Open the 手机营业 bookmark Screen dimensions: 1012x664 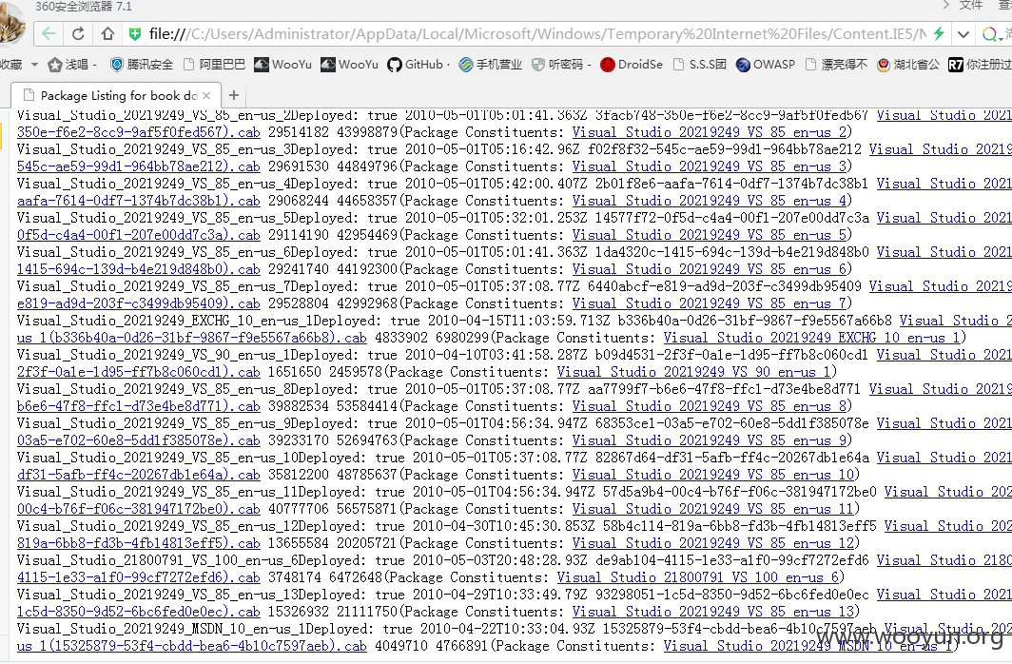[x=491, y=65]
